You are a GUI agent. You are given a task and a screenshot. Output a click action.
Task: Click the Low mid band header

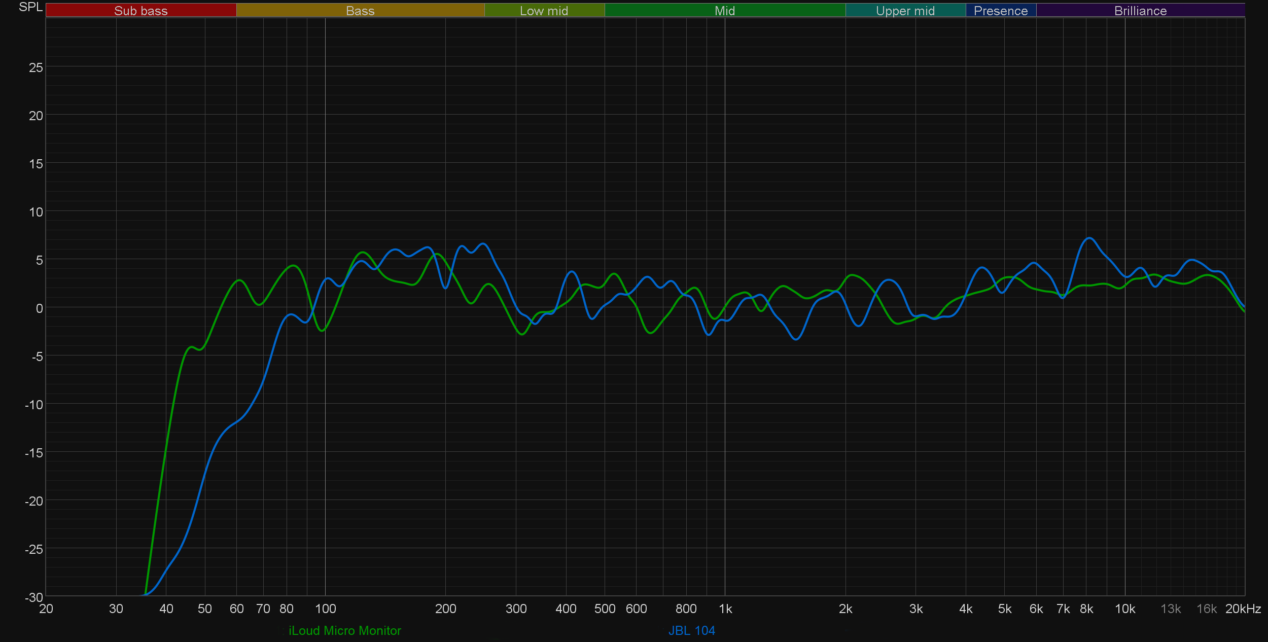[544, 11]
